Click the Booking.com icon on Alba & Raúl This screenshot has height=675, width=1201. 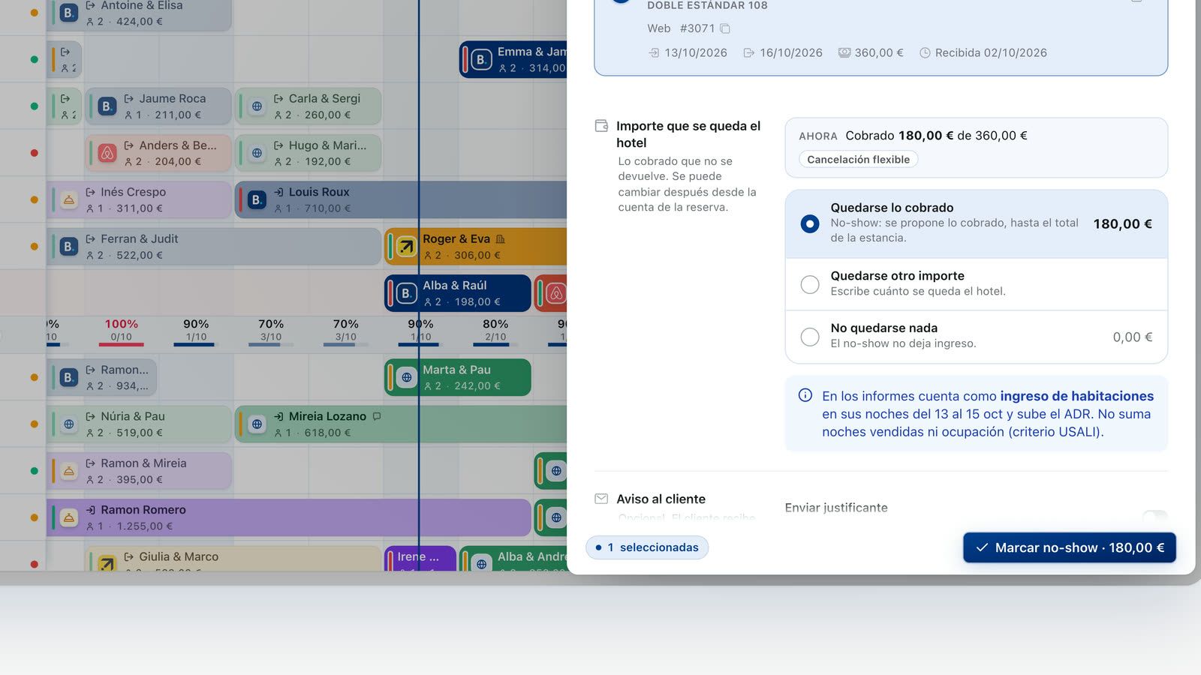pos(406,293)
